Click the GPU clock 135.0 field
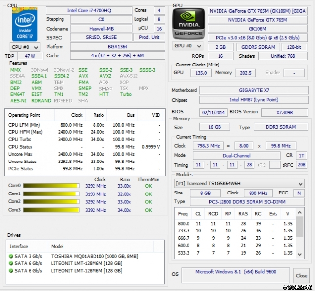 coord(201,73)
